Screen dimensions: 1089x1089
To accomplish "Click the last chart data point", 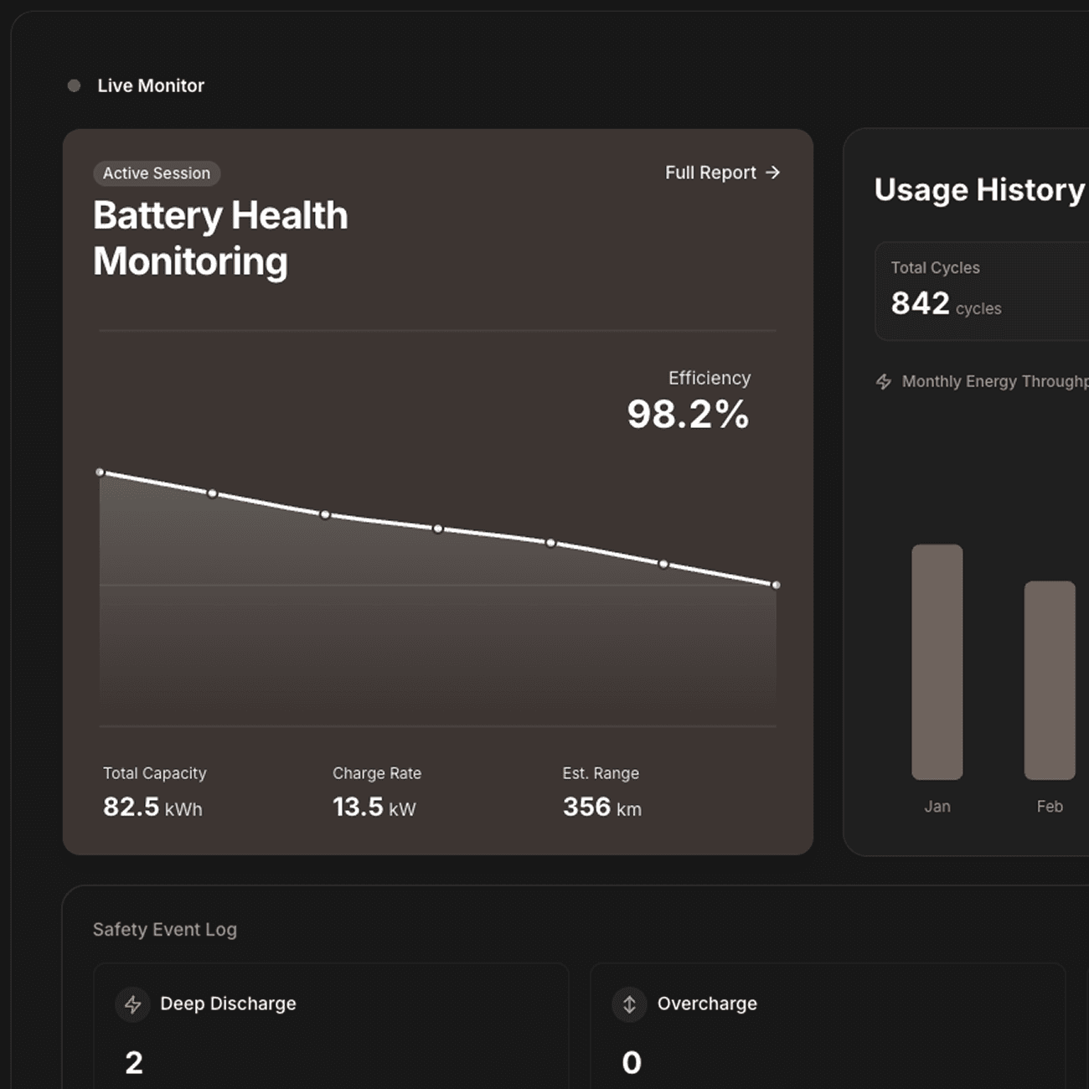I will coord(776,585).
